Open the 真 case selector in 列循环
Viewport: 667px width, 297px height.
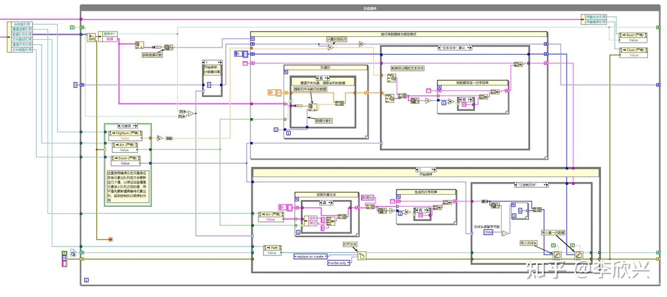[323, 78]
